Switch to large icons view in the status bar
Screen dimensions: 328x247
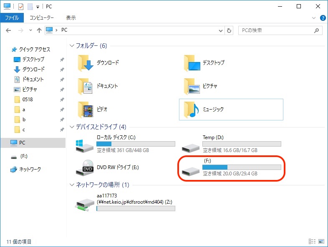click(321, 242)
